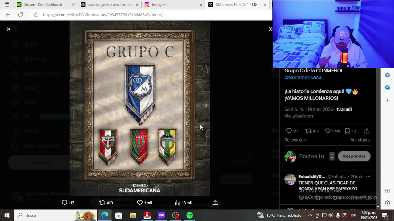Close the Kick Dashboard tab
Image resolution: width=394 pixels, height=221 pixels.
(73, 5)
